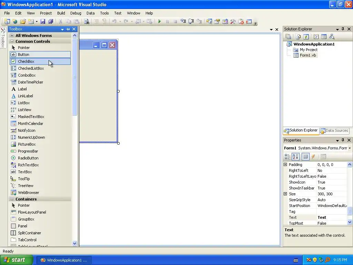
Task: Toggle the Properties view button
Action: coord(305,157)
